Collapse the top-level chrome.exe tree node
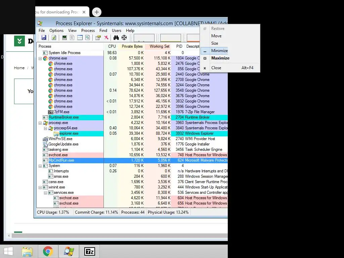This screenshot has height=258, width=344. [40, 58]
